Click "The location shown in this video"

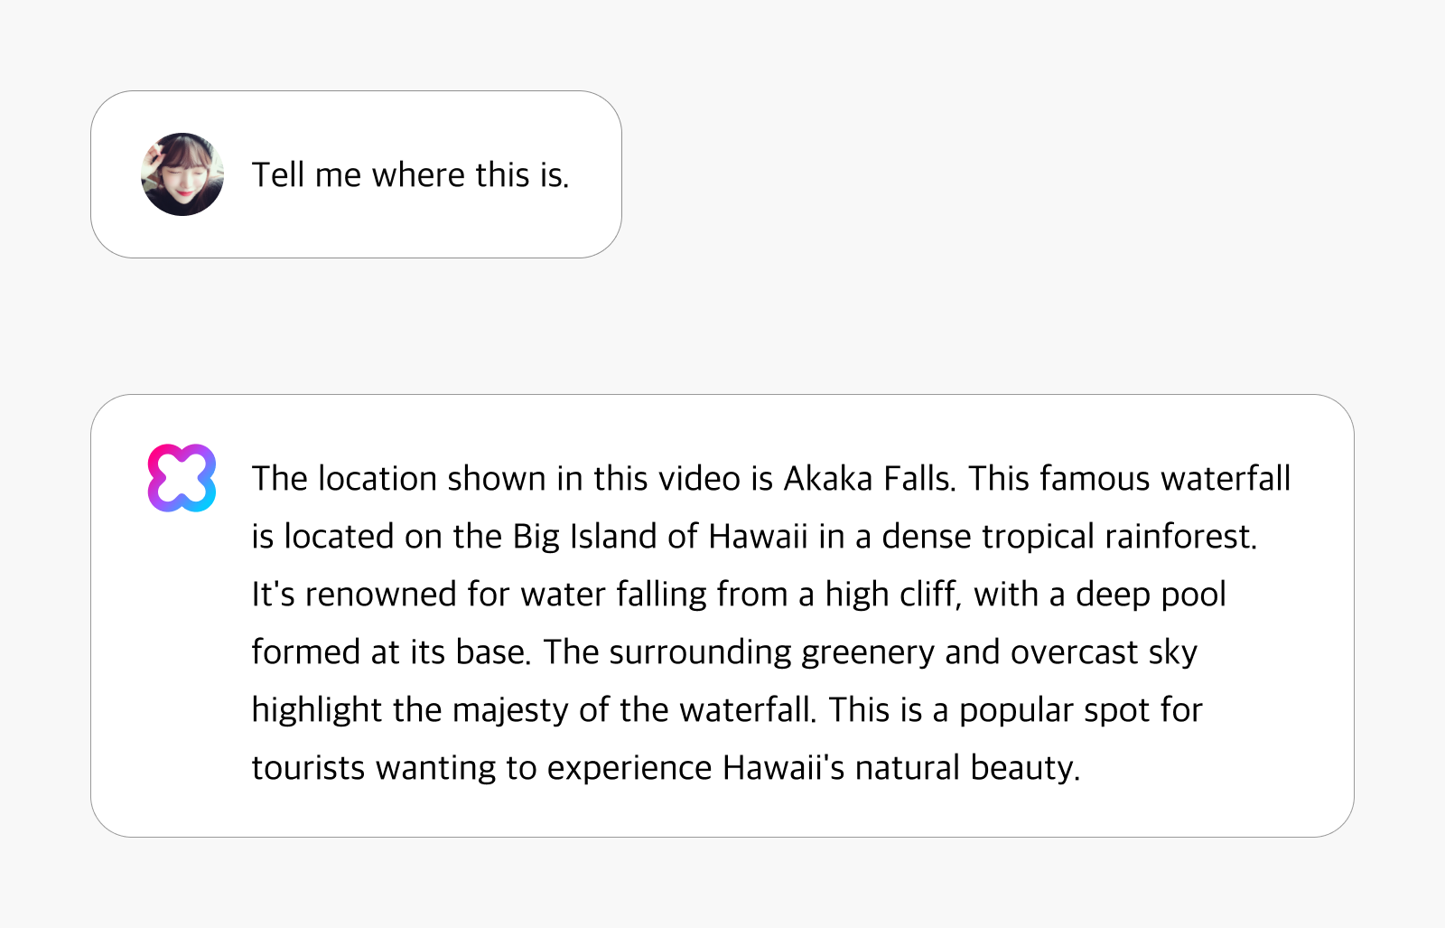(x=496, y=478)
